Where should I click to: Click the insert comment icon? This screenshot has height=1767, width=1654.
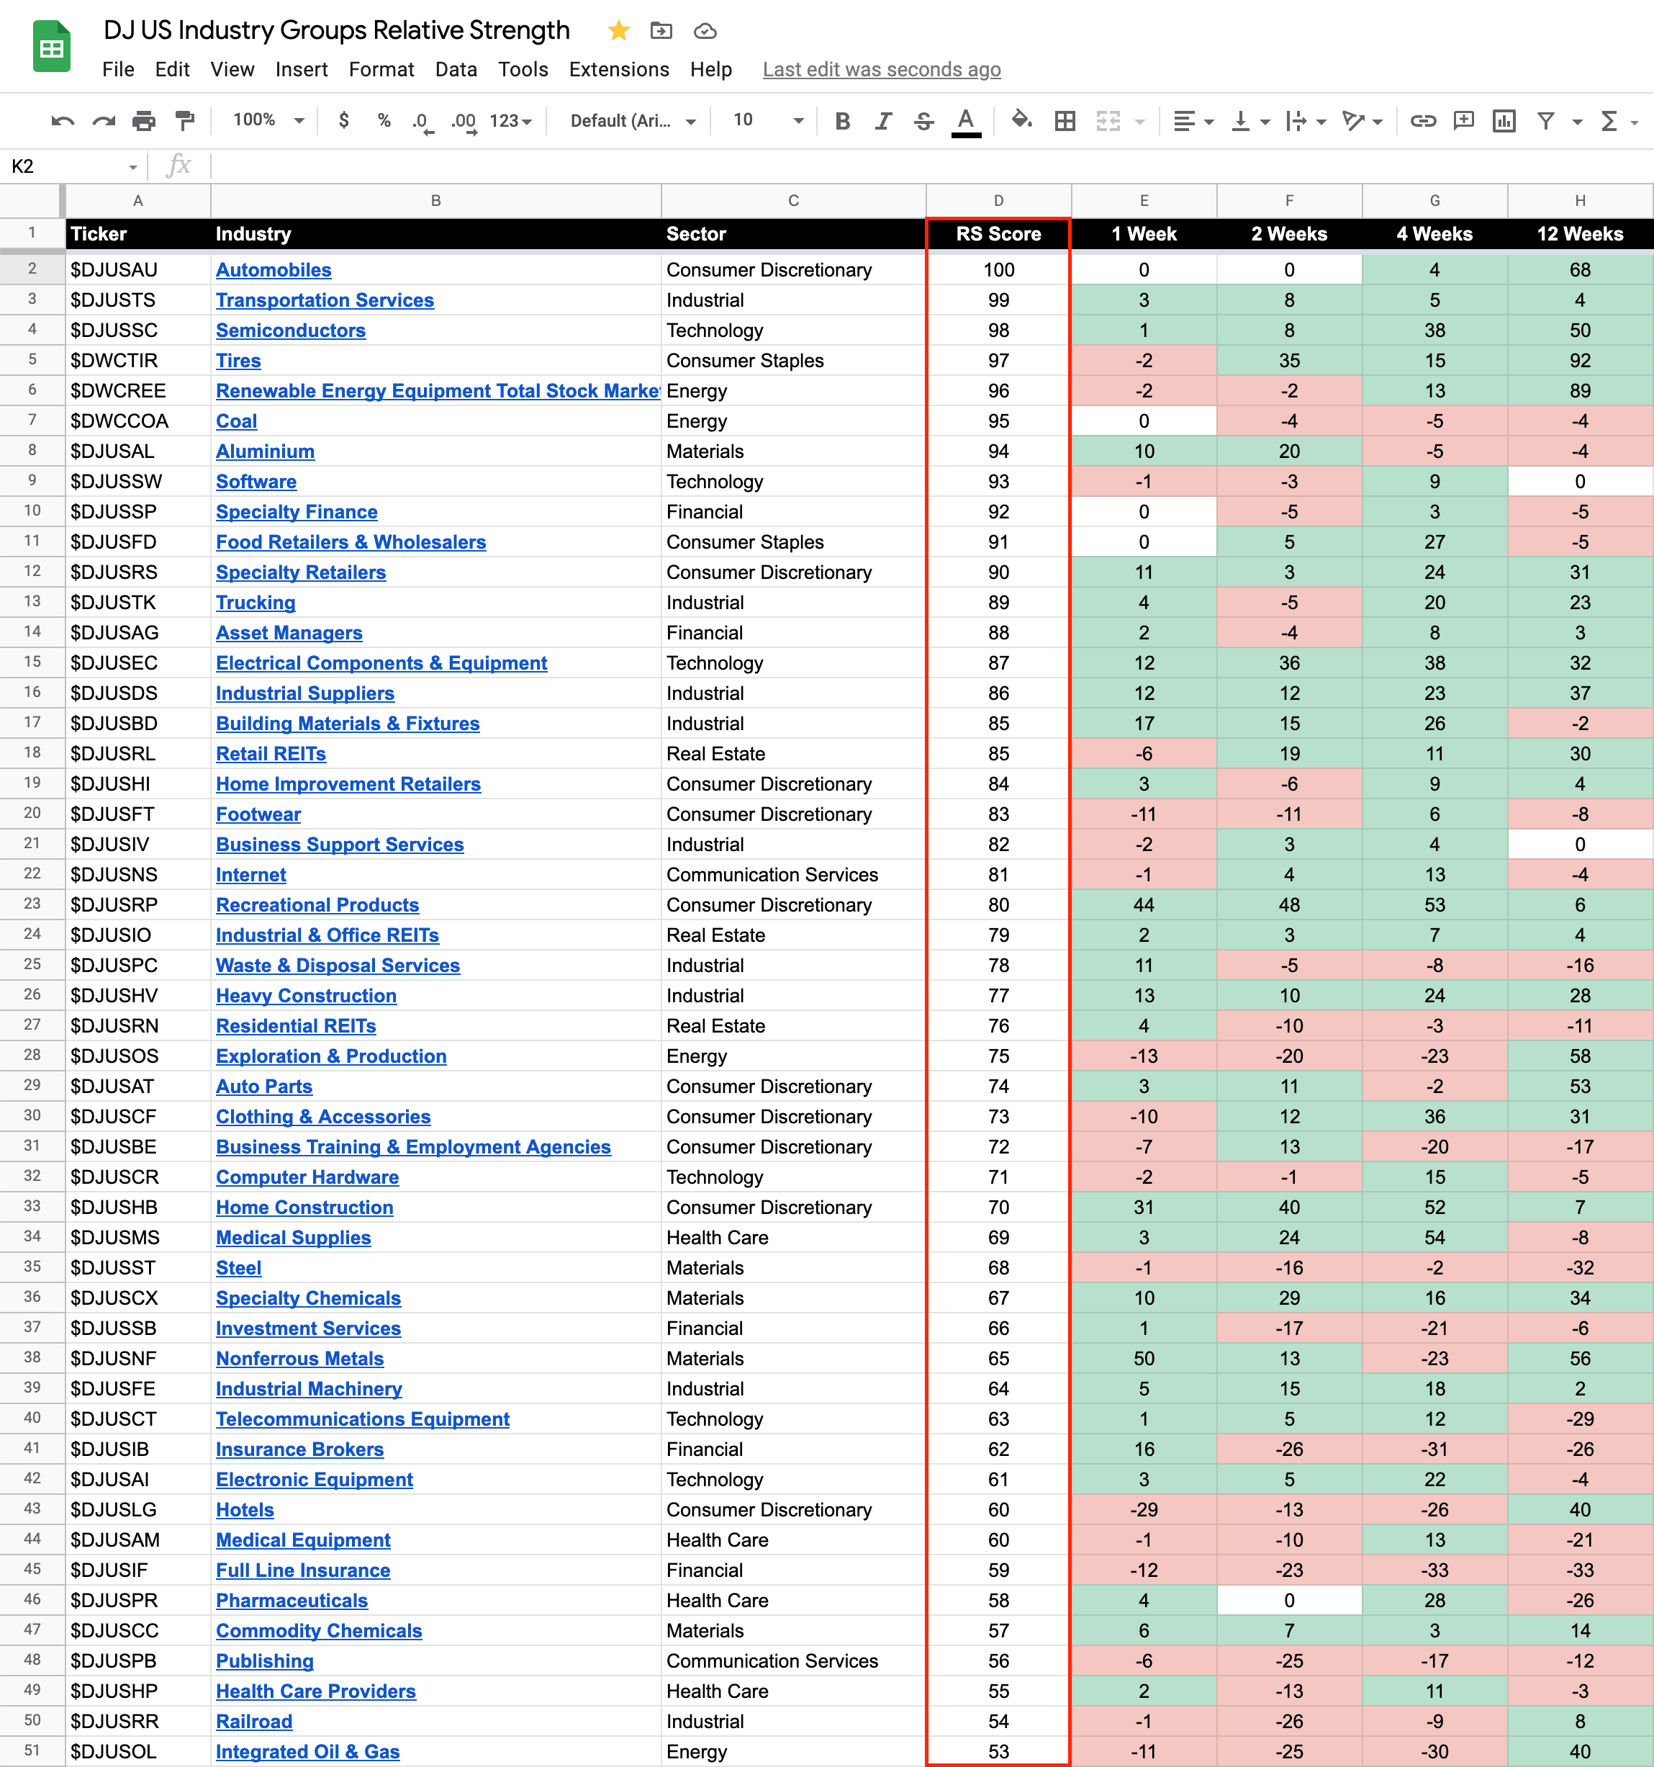pos(1463,120)
